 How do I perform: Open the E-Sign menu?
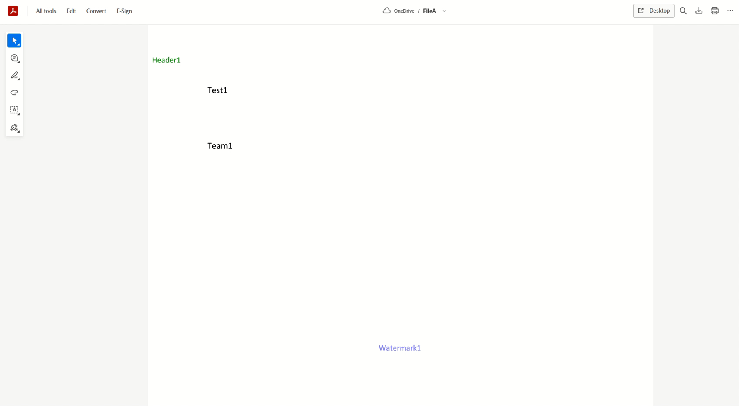124,11
